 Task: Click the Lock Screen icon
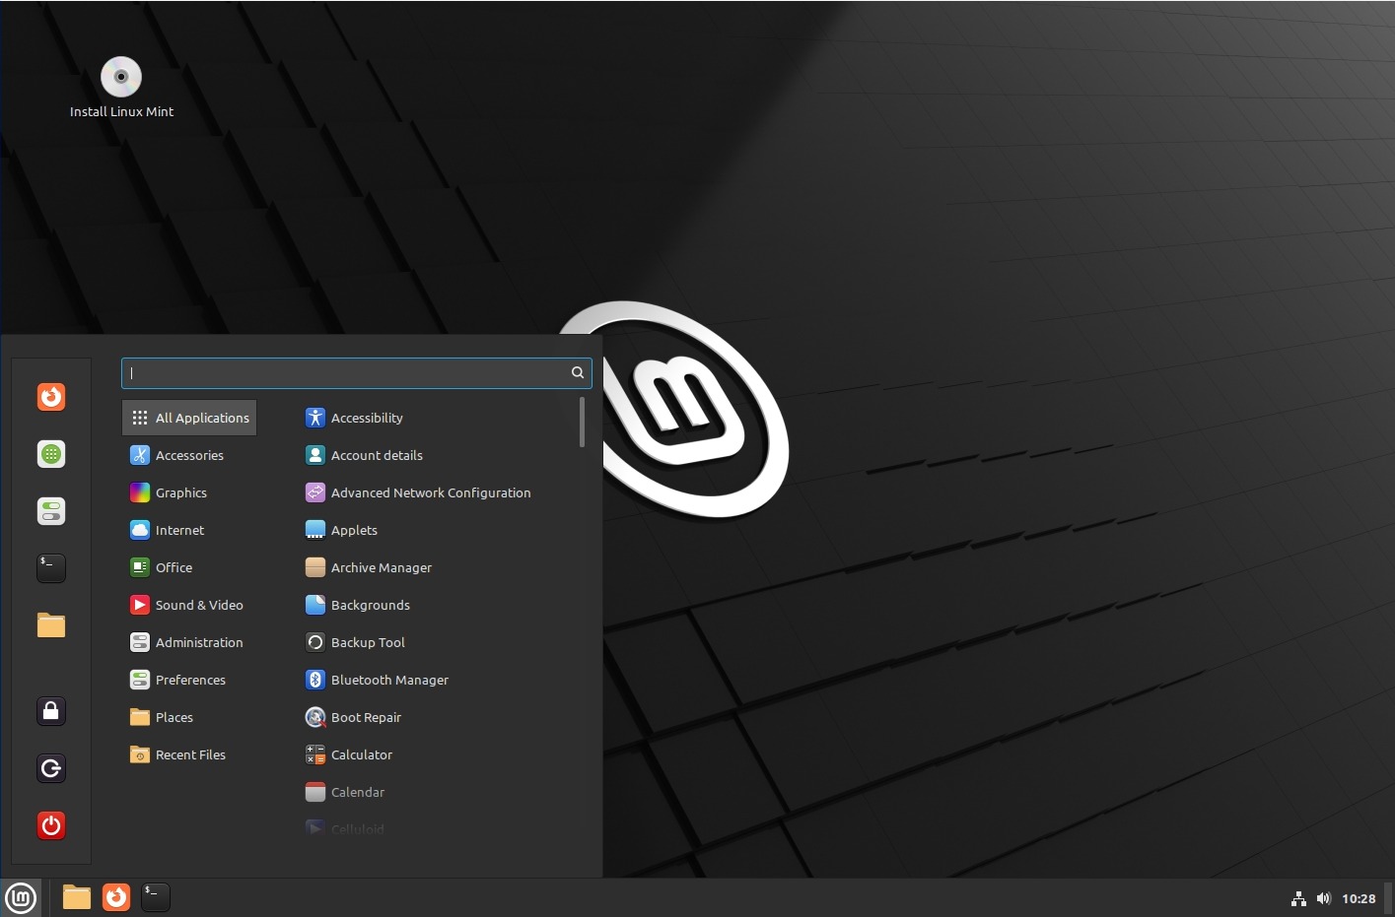[51, 711]
